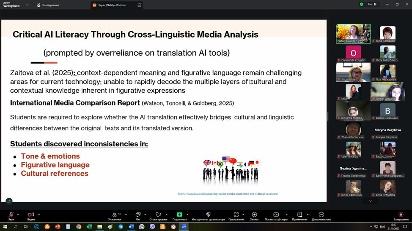Start recording with the Запись icon
Screen dimensions: 412x231
pos(254,216)
